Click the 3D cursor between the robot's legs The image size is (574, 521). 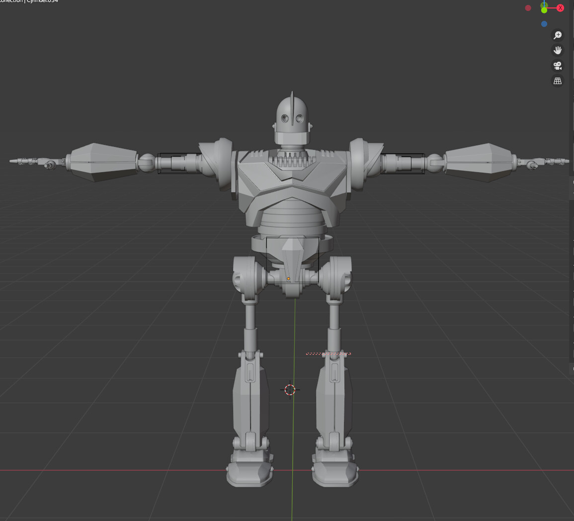pyautogui.click(x=290, y=389)
